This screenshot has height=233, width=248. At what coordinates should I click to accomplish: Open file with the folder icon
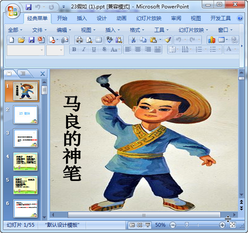[x=21, y=40]
